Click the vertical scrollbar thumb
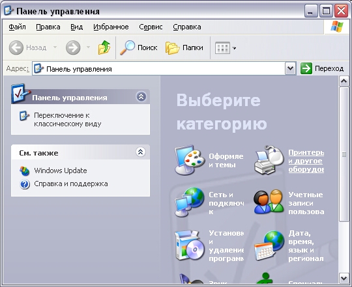The height and width of the screenshot is (287, 352). pyautogui.click(x=344, y=154)
